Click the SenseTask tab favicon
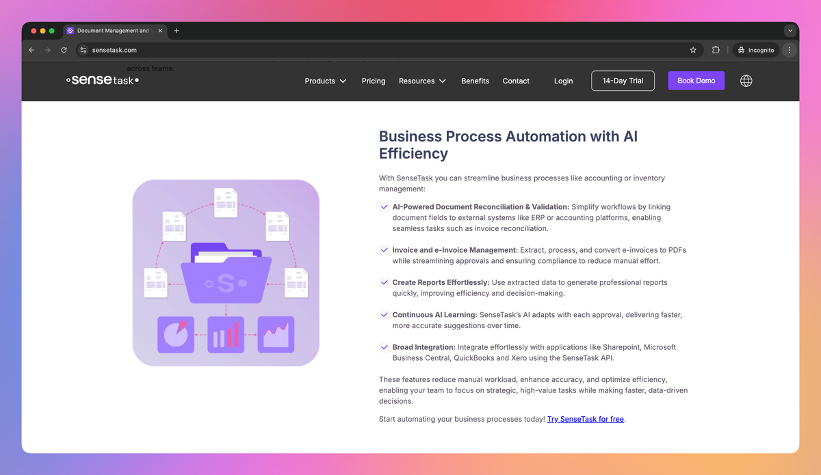Screen dimensions: 821x475 coord(70,31)
